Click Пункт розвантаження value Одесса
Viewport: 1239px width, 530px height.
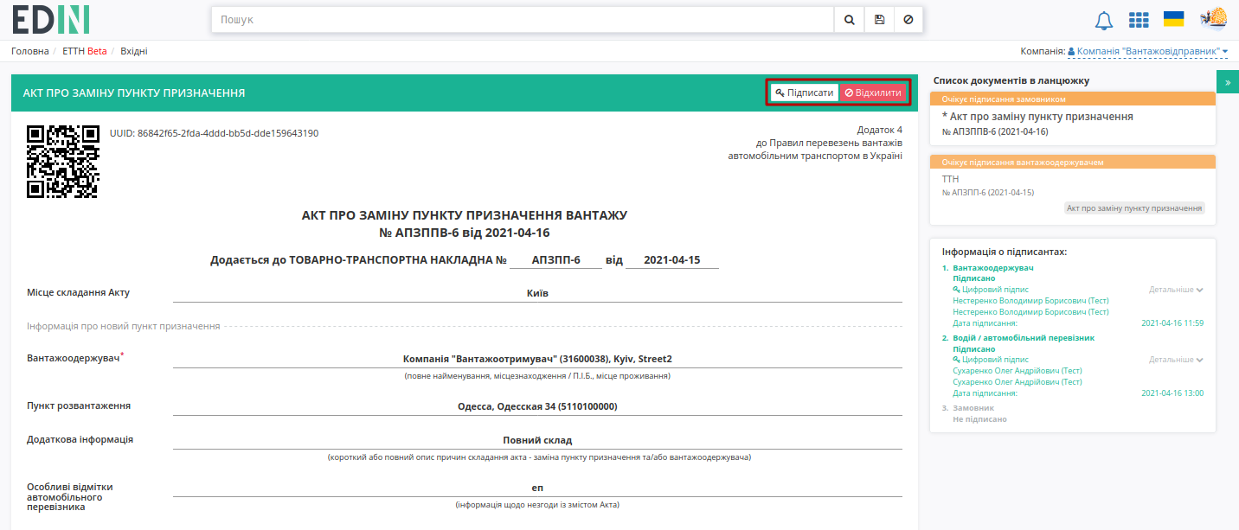click(x=537, y=406)
